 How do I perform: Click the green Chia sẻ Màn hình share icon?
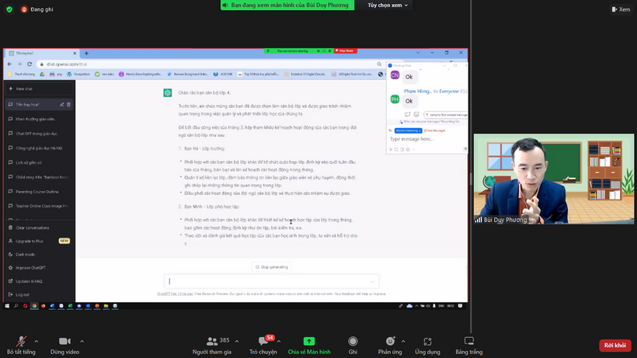(309, 342)
